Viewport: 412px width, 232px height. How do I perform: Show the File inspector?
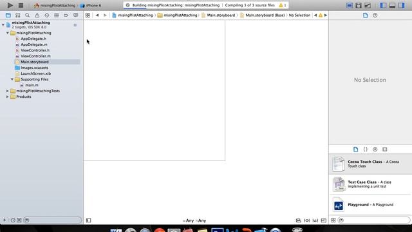coord(365,15)
